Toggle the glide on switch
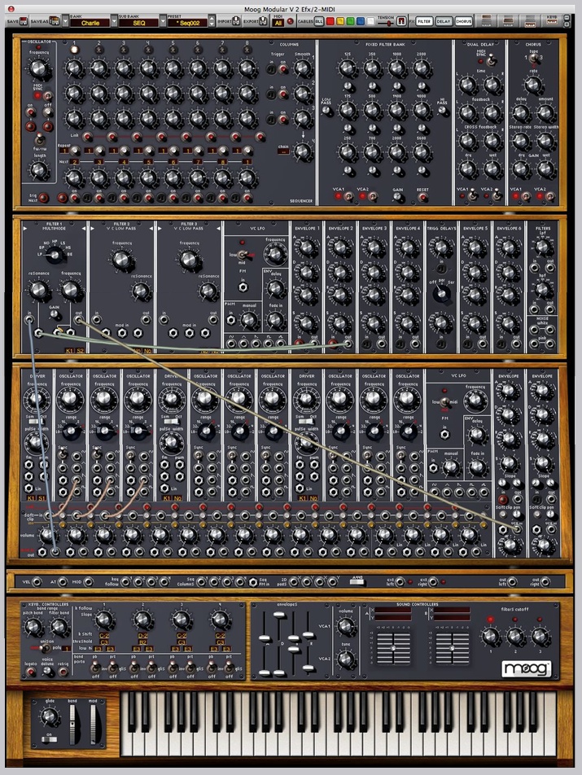The height and width of the screenshot is (775, 582). 49,739
